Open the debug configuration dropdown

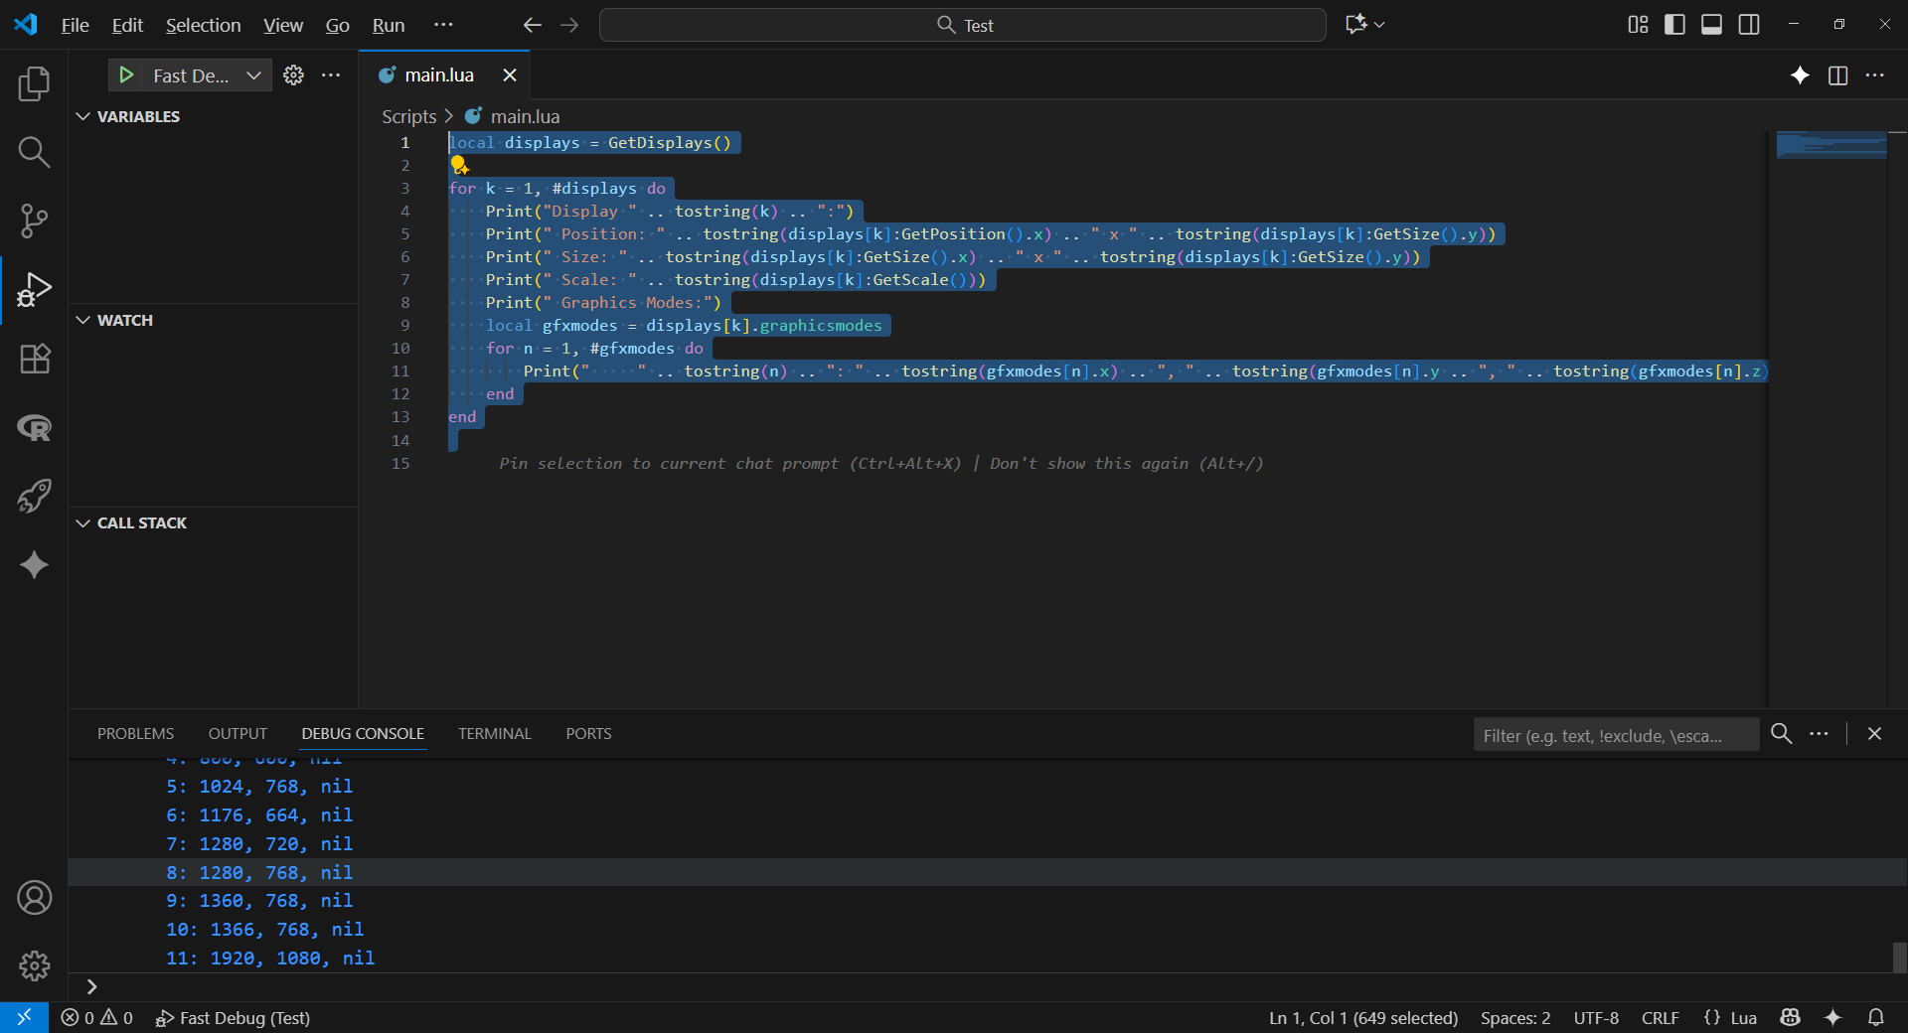[253, 75]
